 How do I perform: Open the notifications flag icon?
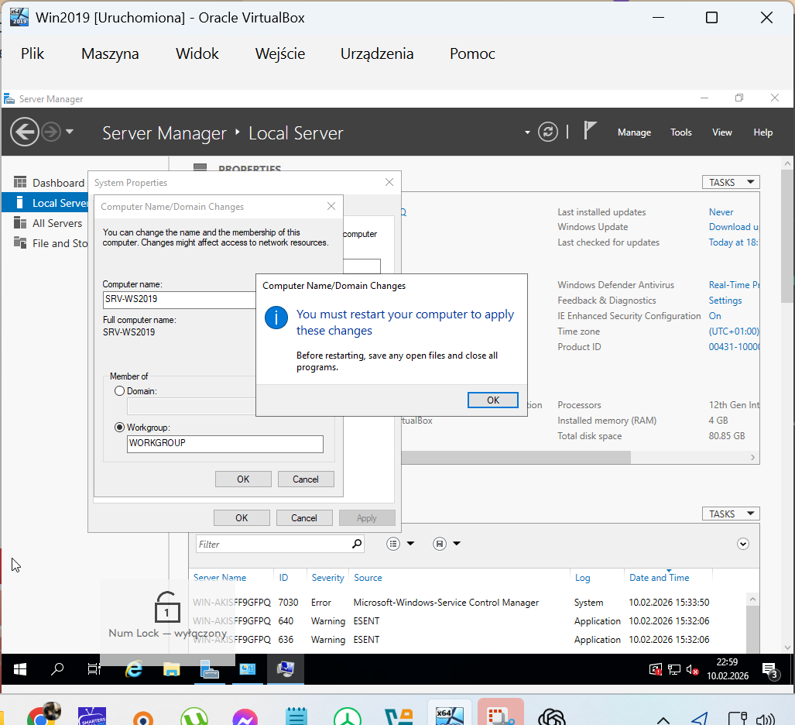pos(590,131)
